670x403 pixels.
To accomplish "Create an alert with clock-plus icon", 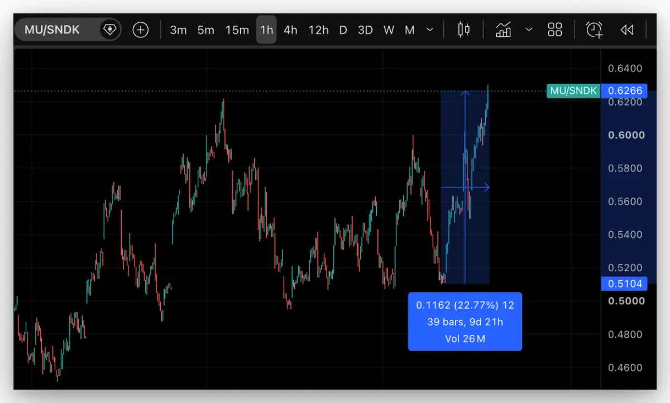I will pyautogui.click(x=595, y=30).
